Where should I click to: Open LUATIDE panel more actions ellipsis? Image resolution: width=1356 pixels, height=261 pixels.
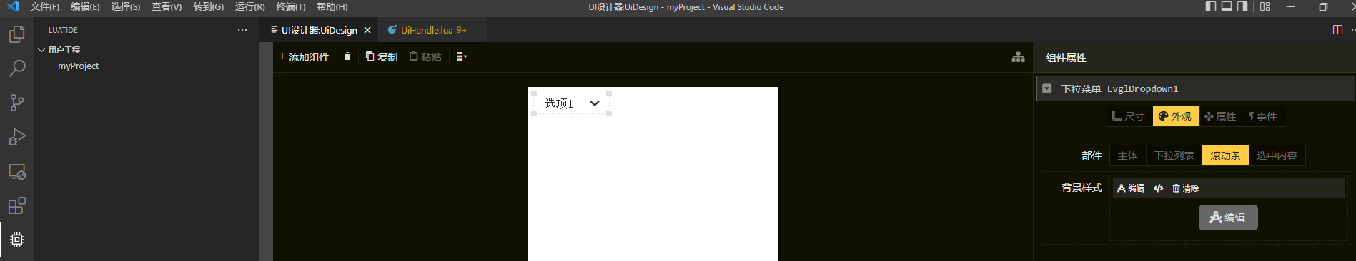tap(242, 30)
